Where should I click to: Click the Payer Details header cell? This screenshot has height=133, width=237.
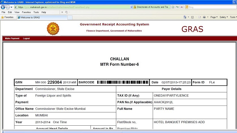tap(172, 89)
